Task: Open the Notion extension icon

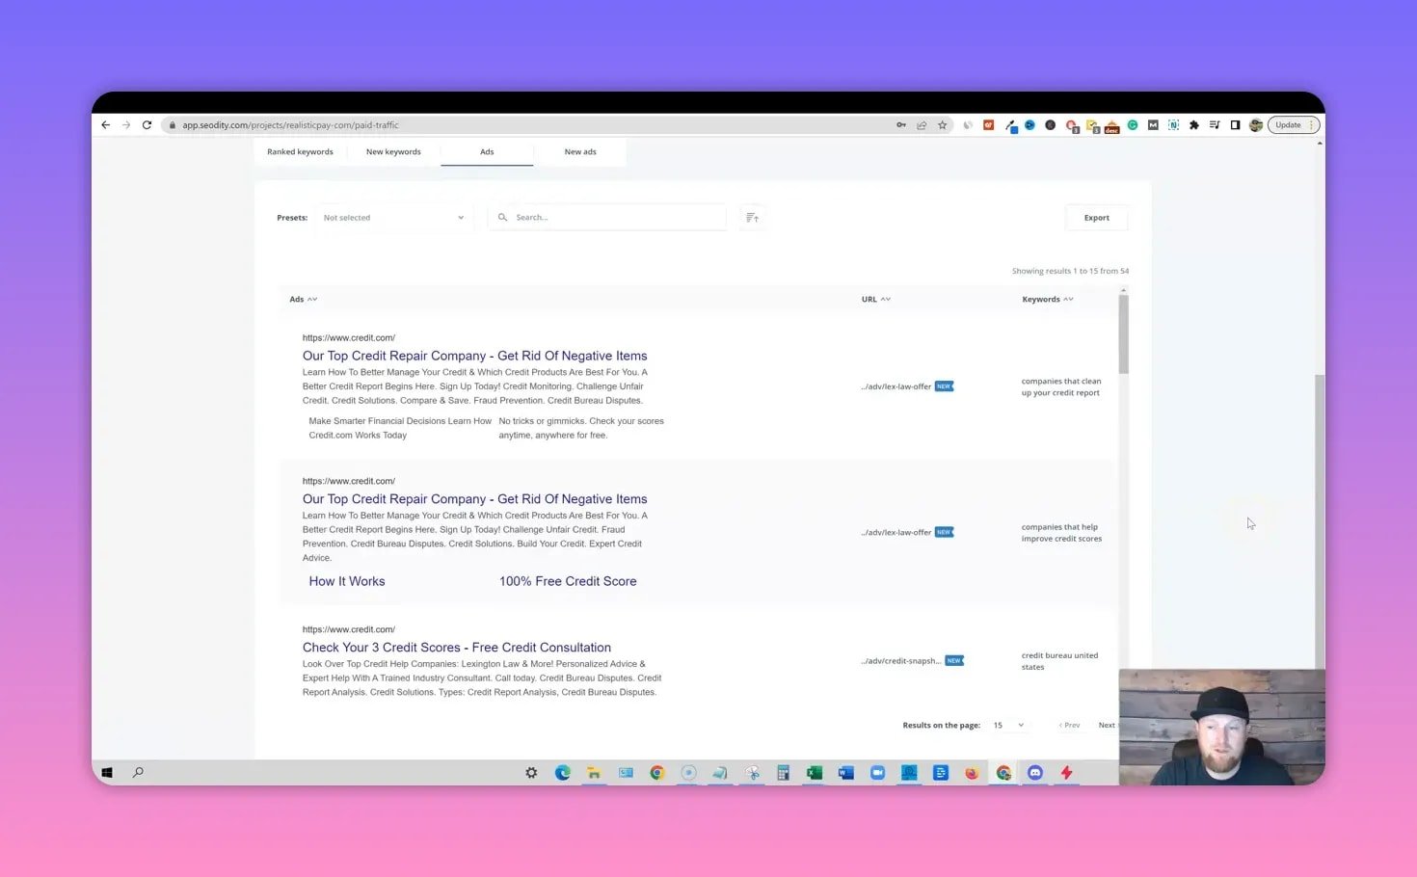Action: tap(1174, 124)
